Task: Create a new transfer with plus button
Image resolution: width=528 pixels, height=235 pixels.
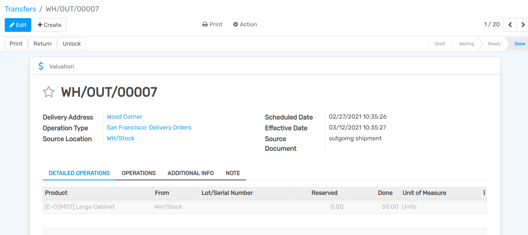Action: point(49,25)
